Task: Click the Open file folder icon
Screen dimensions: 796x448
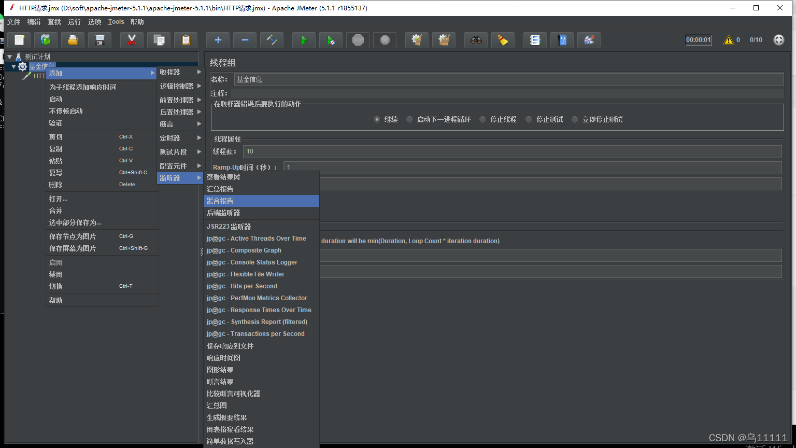Action: click(73, 40)
